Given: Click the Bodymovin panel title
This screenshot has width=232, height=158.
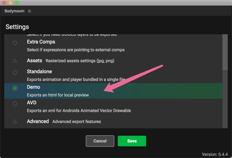Looking at the screenshot, I should point(14,11).
